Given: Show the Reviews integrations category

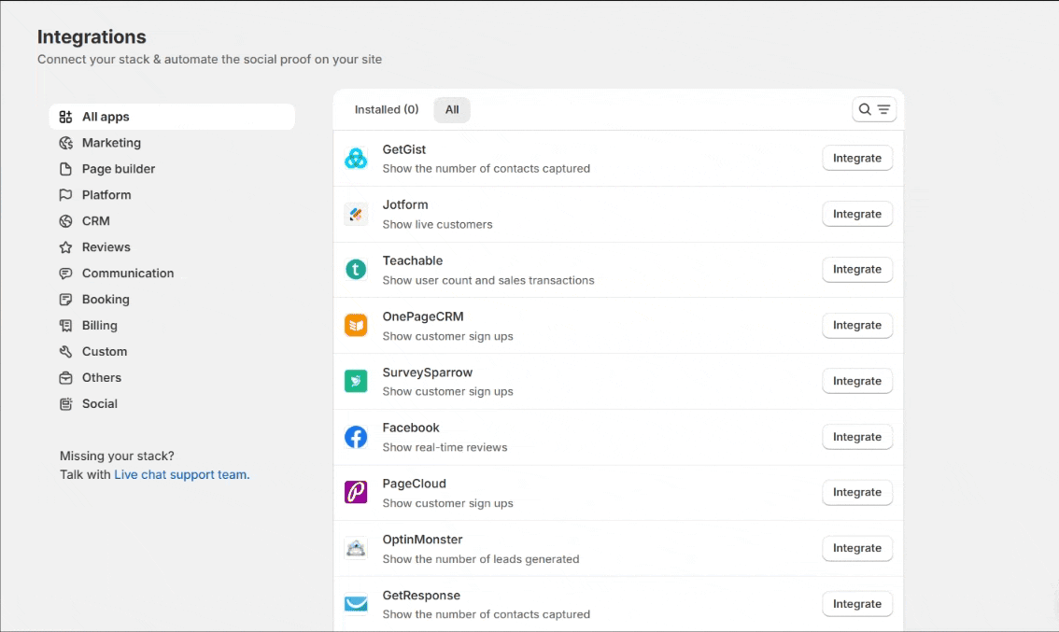Looking at the screenshot, I should pos(106,247).
